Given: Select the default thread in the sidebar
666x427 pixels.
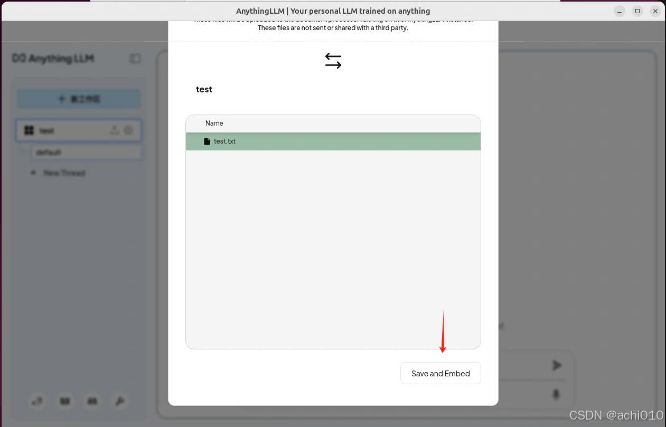Looking at the screenshot, I should (87, 153).
